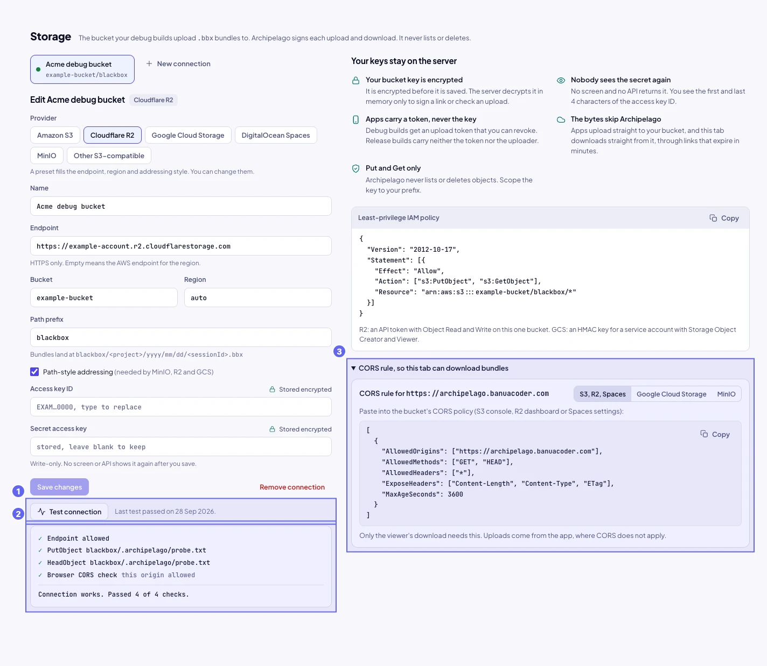Click the plus icon next to New connection
This screenshot has height=666, width=767.
149,63
